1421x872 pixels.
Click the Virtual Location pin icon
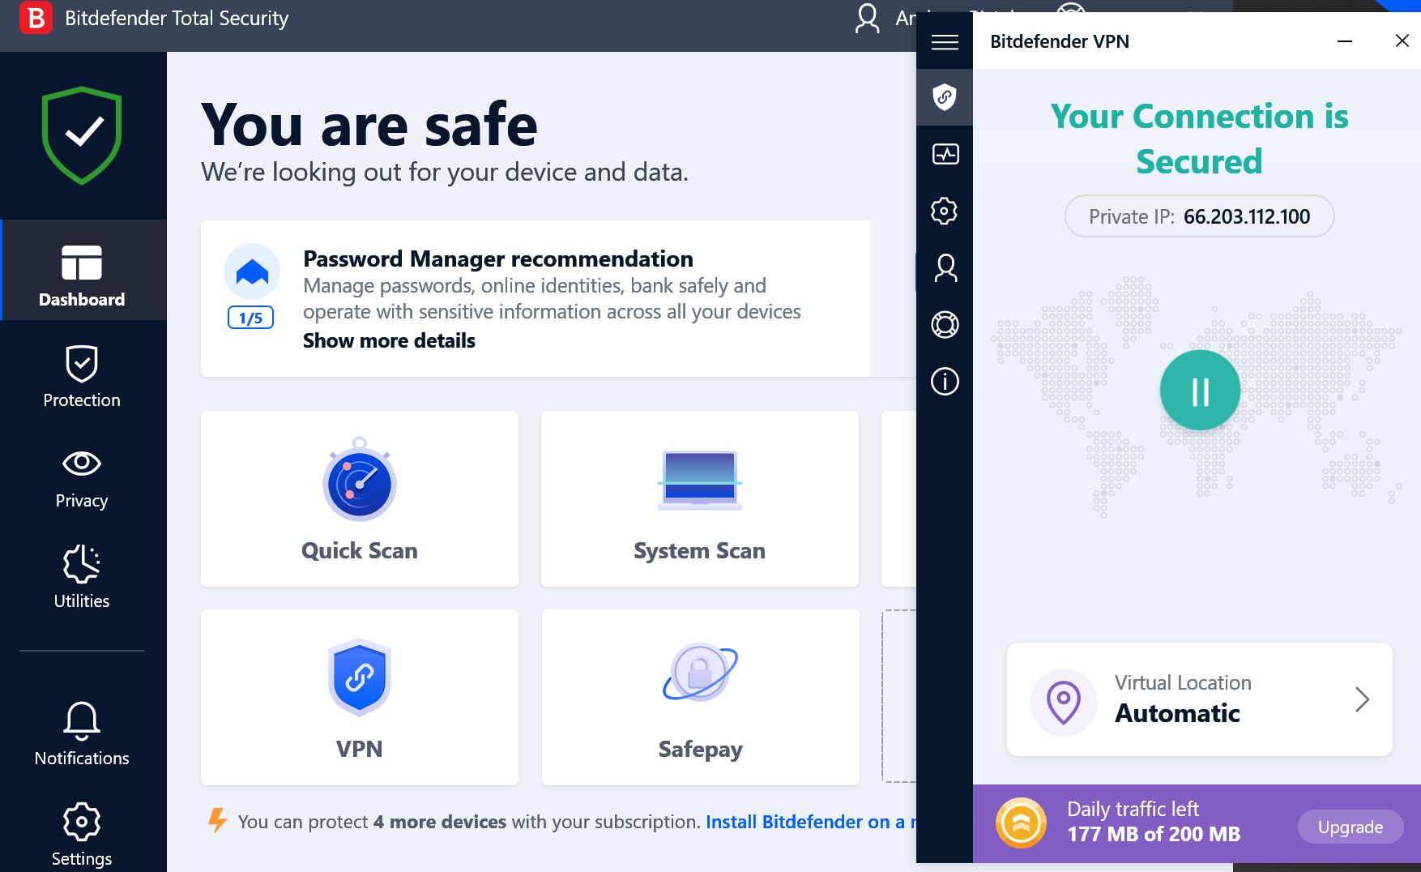coord(1063,702)
